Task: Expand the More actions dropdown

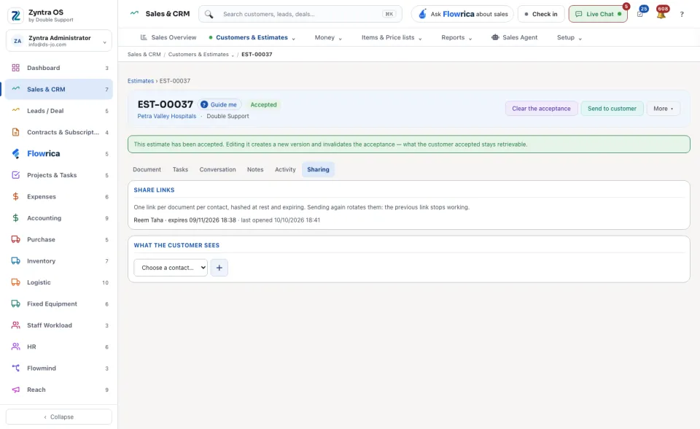Action: [x=664, y=109]
